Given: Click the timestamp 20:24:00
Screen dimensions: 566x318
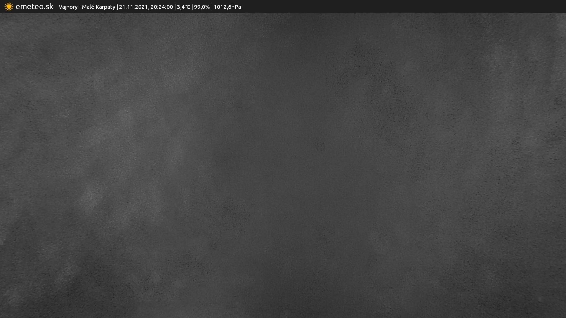Looking at the screenshot, I should tap(162, 7).
